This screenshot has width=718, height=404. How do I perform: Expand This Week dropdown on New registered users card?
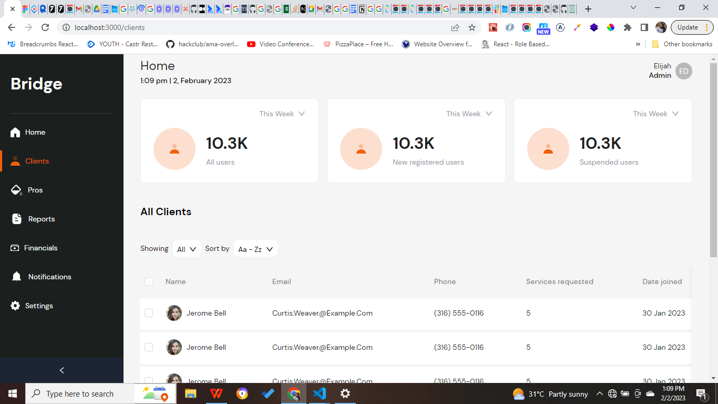[469, 114]
